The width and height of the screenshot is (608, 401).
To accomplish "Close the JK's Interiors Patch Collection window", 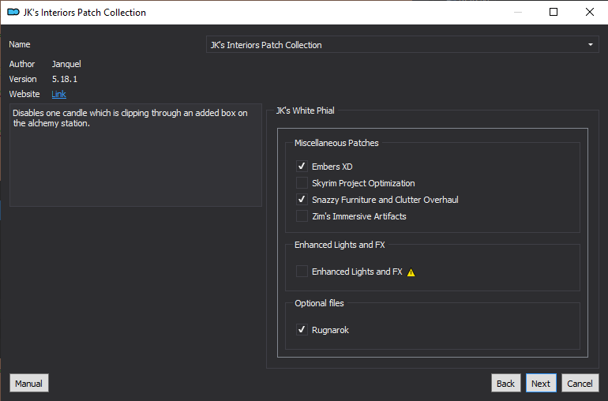I will pyautogui.click(x=589, y=12).
